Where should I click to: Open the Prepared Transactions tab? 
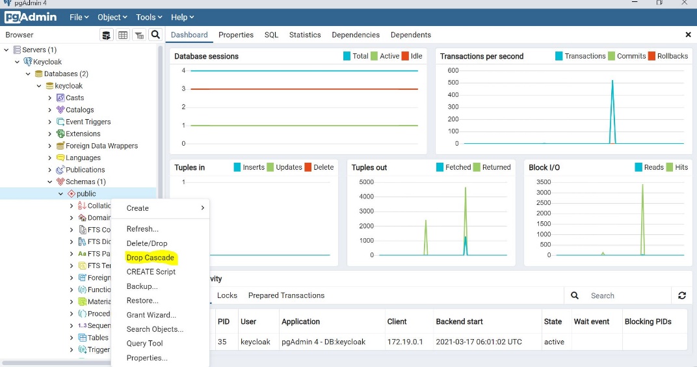click(286, 295)
